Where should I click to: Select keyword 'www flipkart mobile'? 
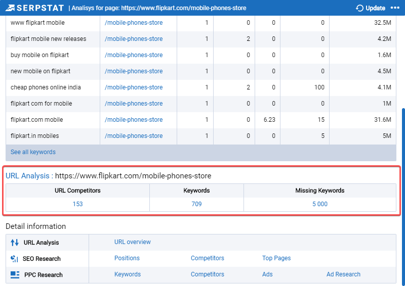37,23
